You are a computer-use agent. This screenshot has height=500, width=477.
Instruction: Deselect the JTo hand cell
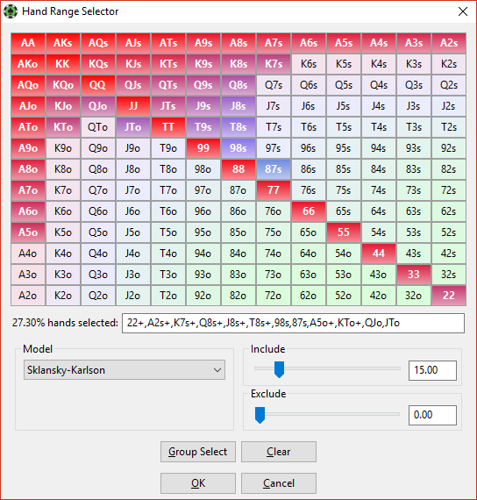tap(133, 127)
